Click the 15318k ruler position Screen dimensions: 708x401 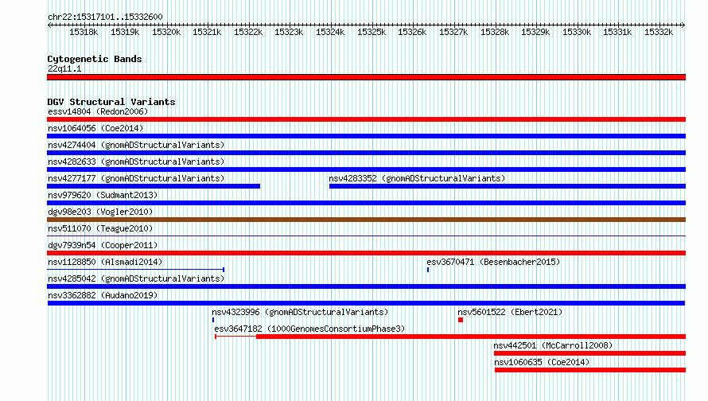pos(84,32)
